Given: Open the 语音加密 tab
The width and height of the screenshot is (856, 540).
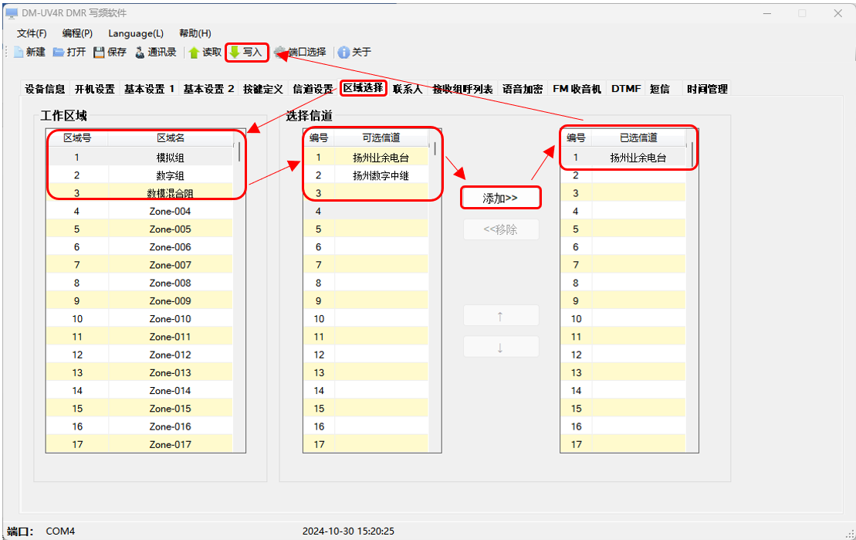Looking at the screenshot, I should point(523,89).
